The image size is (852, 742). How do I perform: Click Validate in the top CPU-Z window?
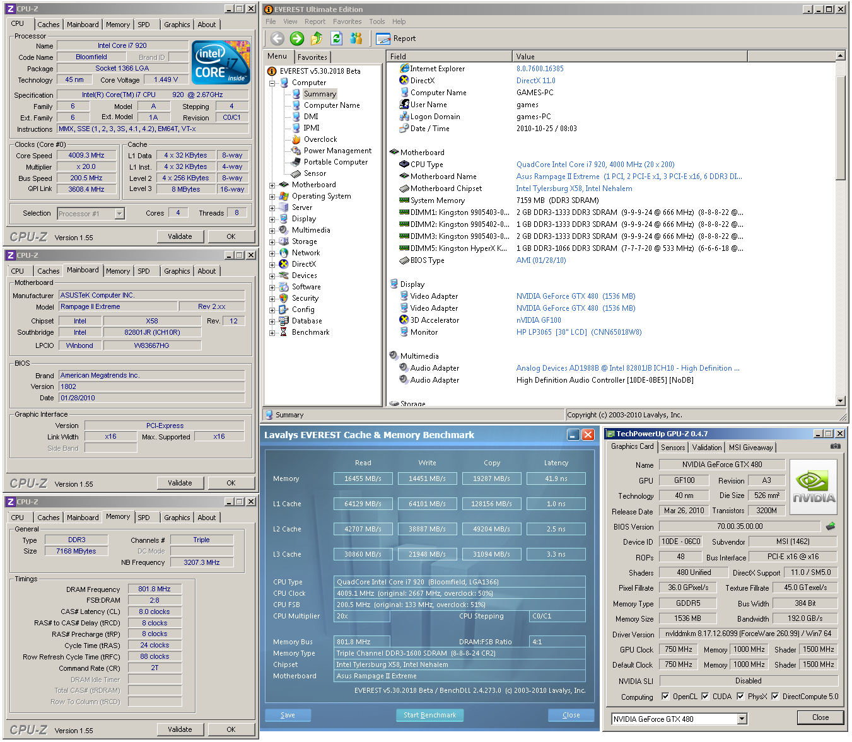tap(180, 236)
